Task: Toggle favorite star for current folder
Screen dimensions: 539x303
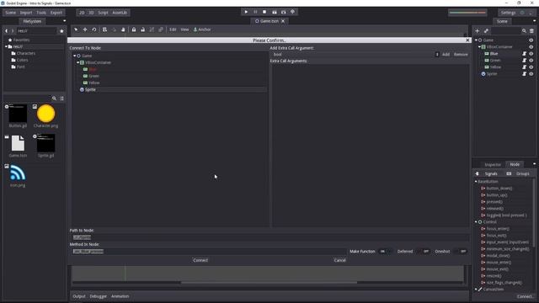Action: pyautogui.click(x=61, y=31)
